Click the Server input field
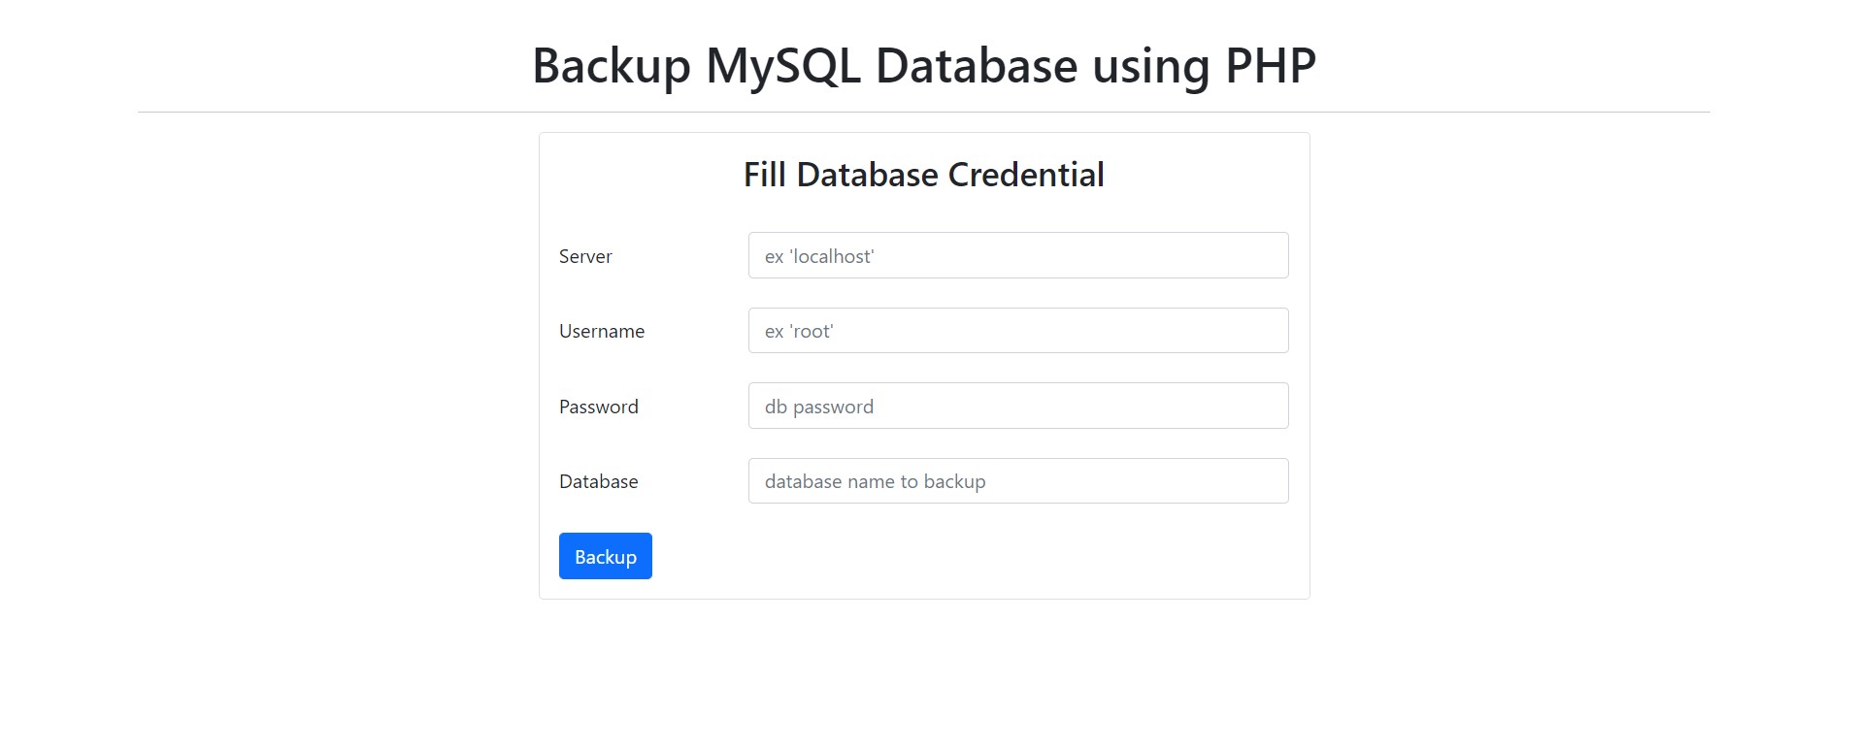 (x=1018, y=255)
